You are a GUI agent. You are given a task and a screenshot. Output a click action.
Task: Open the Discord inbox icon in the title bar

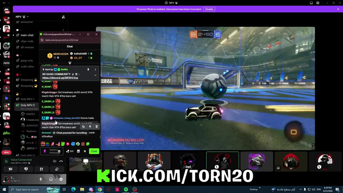tap(311, 3)
